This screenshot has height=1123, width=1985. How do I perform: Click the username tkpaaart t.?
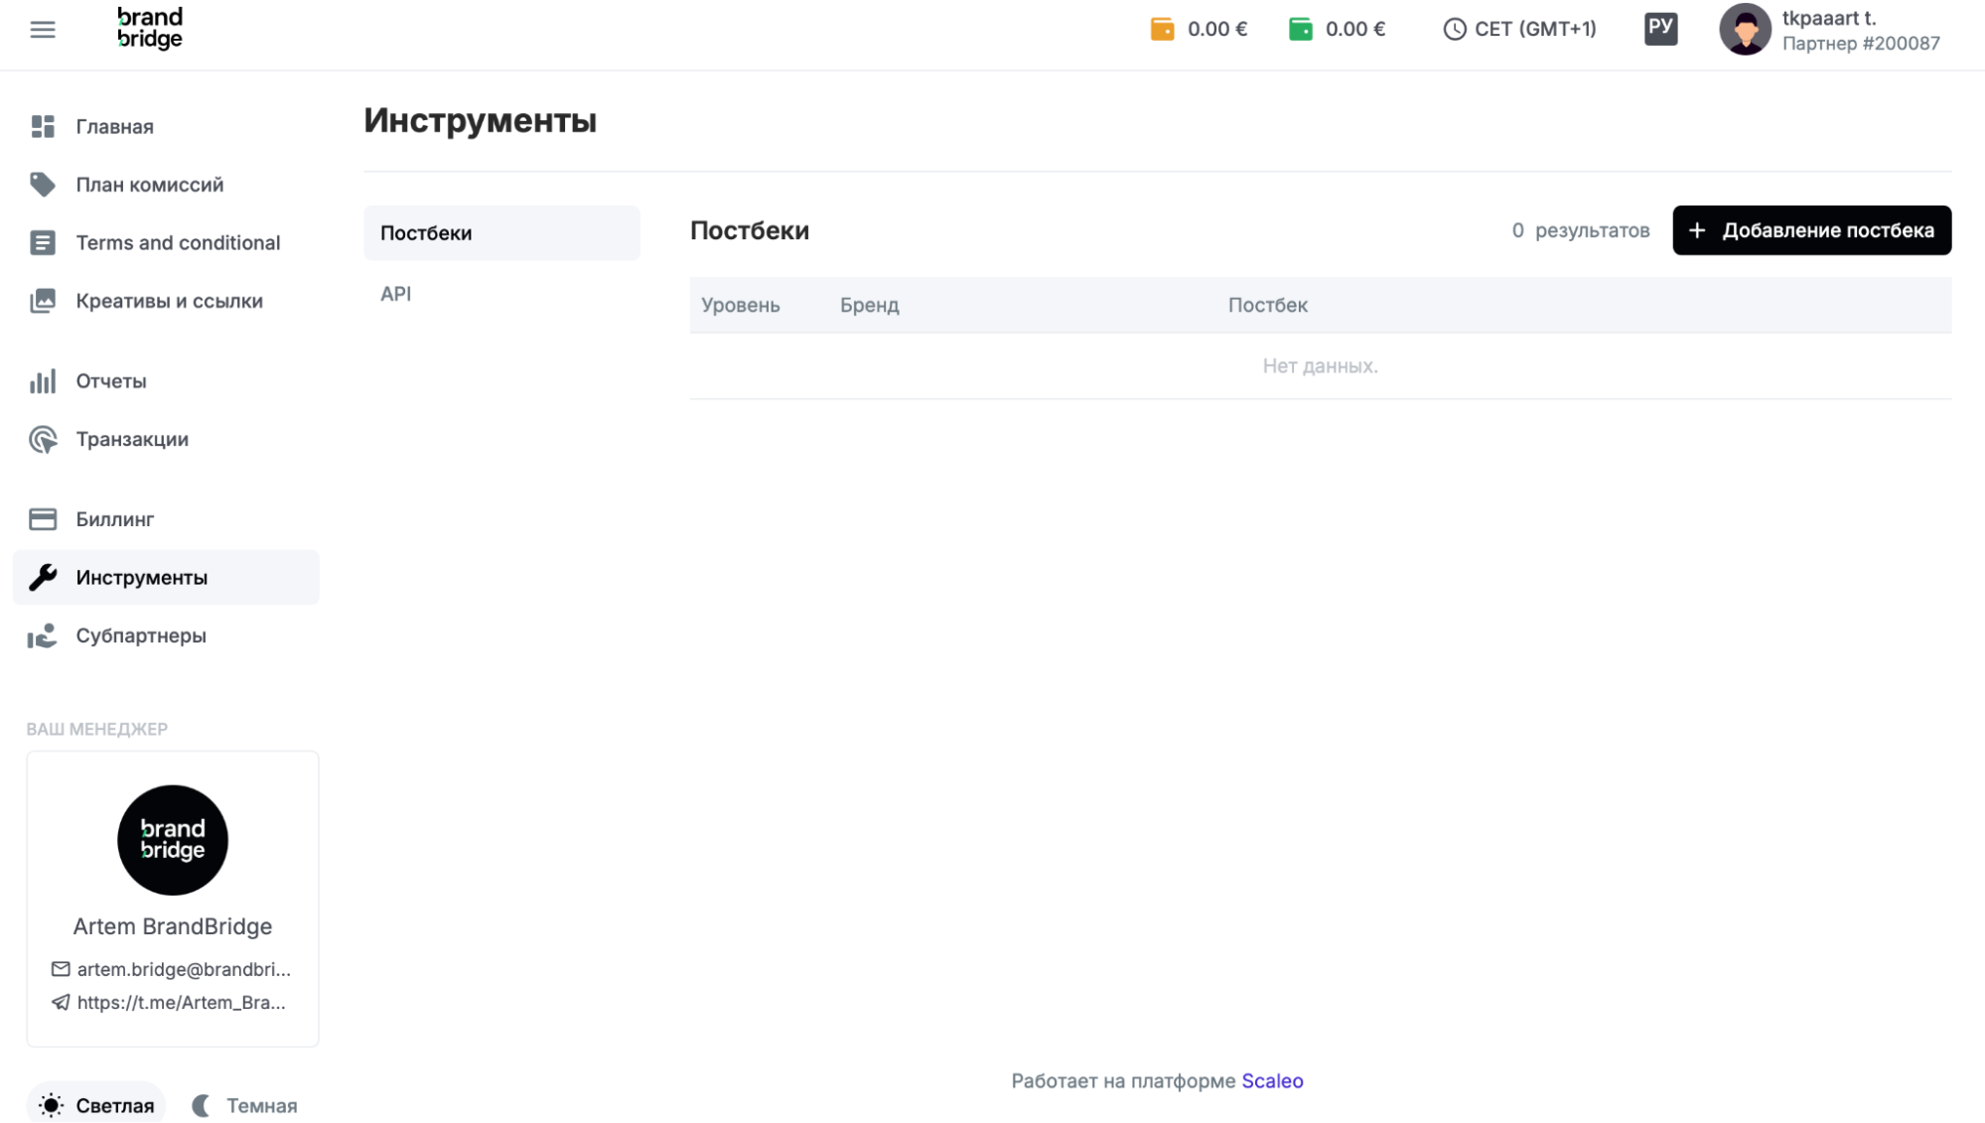1828,18
